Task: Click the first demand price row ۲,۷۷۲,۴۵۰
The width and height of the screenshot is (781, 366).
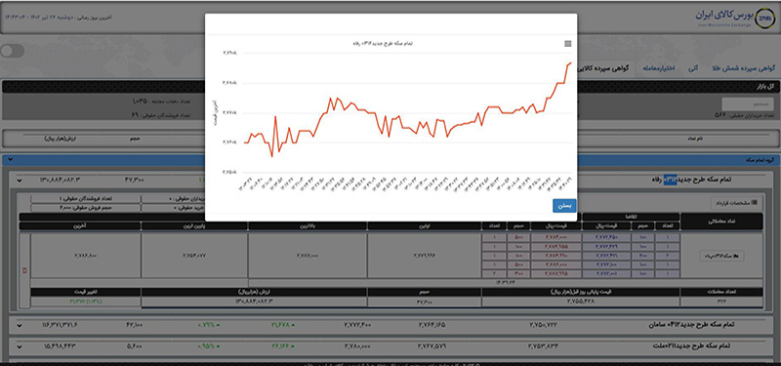Action: pyautogui.click(x=605, y=237)
